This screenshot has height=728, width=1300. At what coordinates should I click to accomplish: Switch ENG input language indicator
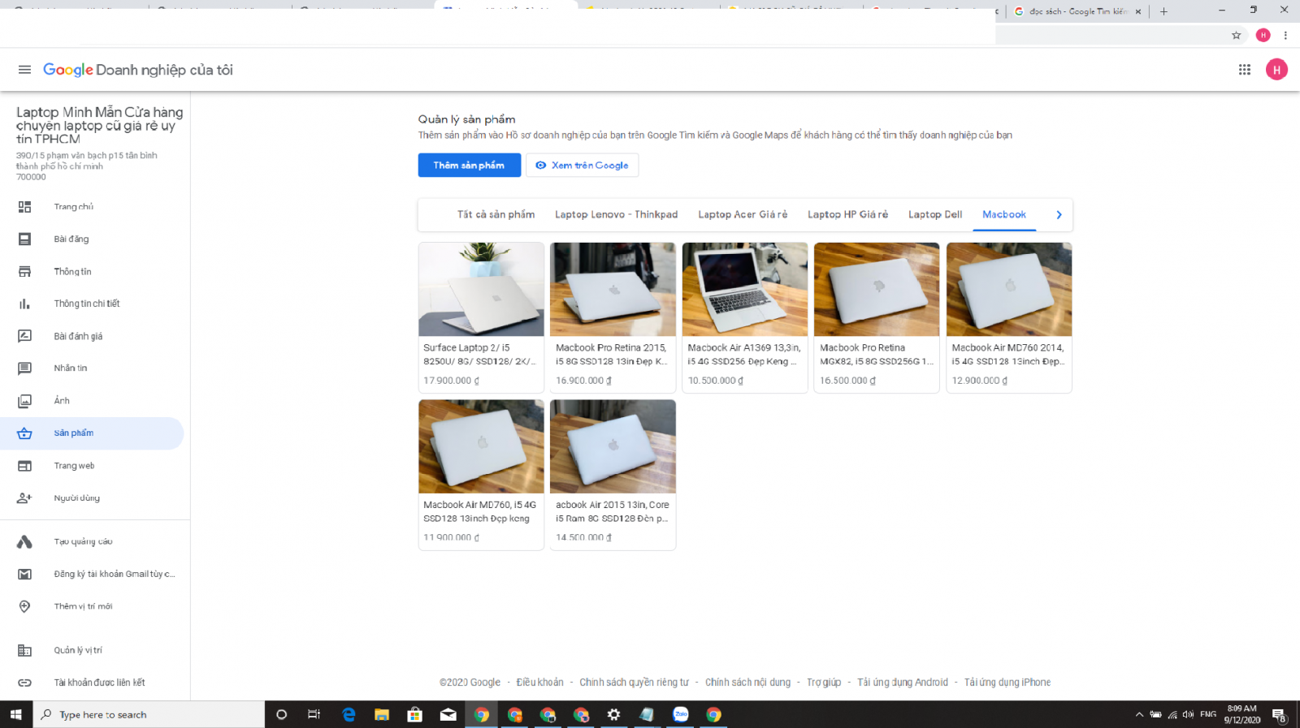click(x=1208, y=714)
